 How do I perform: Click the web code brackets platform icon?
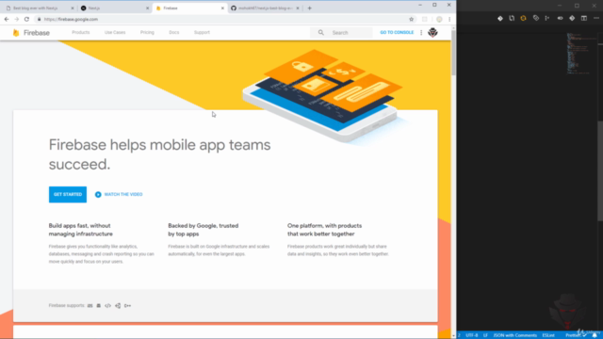(x=107, y=305)
